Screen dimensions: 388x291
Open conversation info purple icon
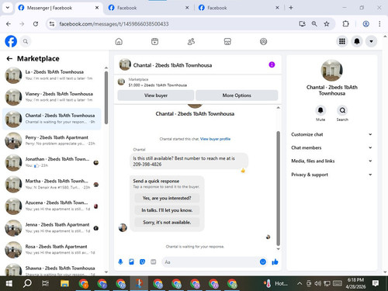(x=272, y=64)
